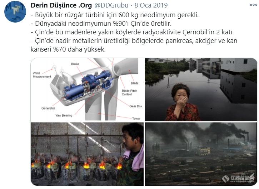Click the Brake label in turbine diagram
The image size is (259, 189).
coord(75,64)
